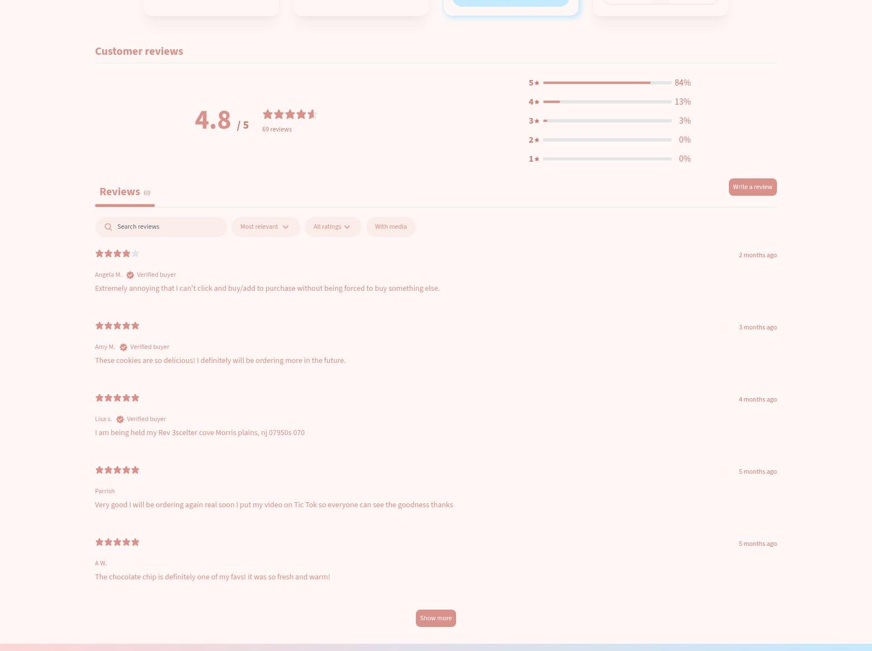The width and height of the screenshot is (872, 651).
Task: Click Parrish's 5 months ago timestamp
Action: coord(757,471)
